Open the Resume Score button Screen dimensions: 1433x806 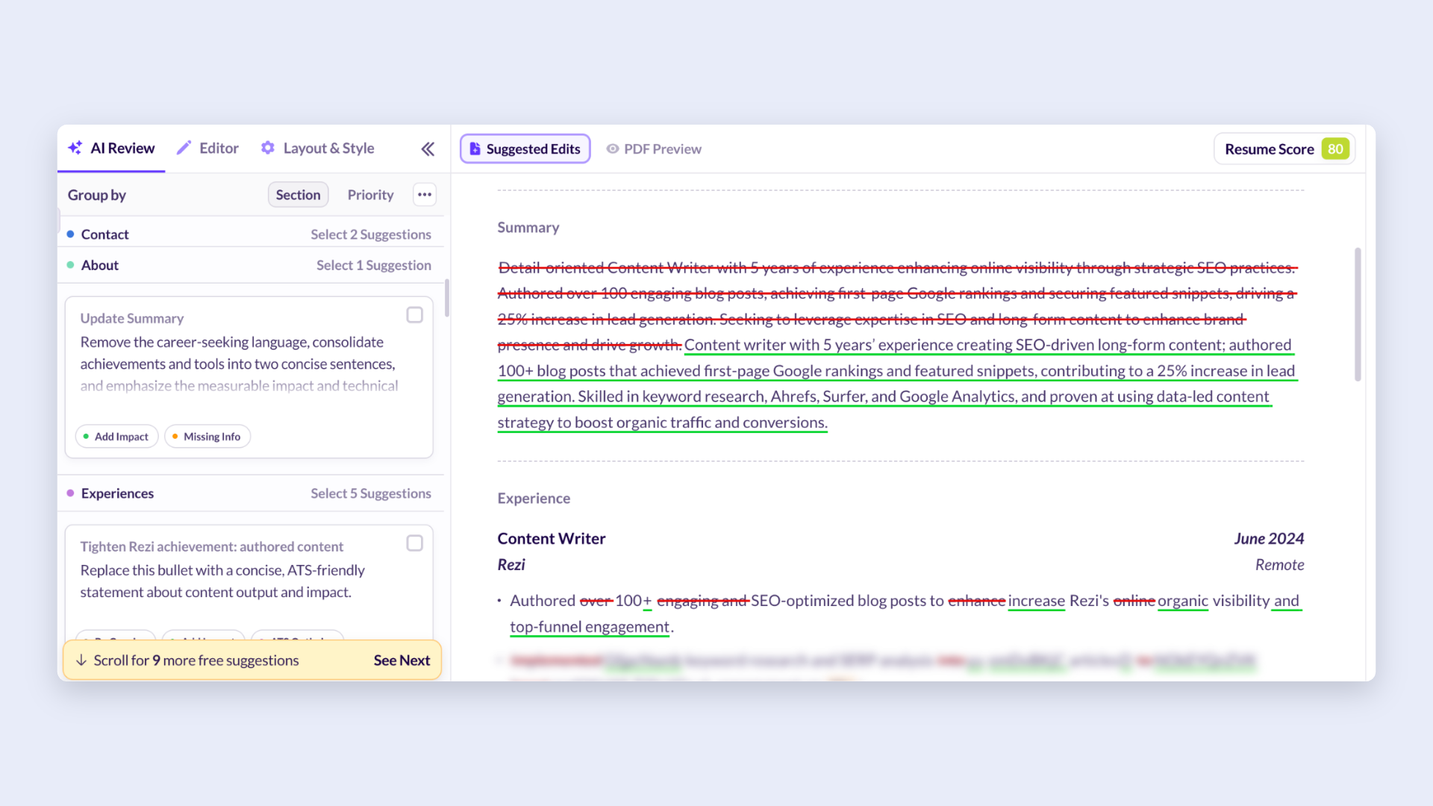pyautogui.click(x=1284, y=149)
